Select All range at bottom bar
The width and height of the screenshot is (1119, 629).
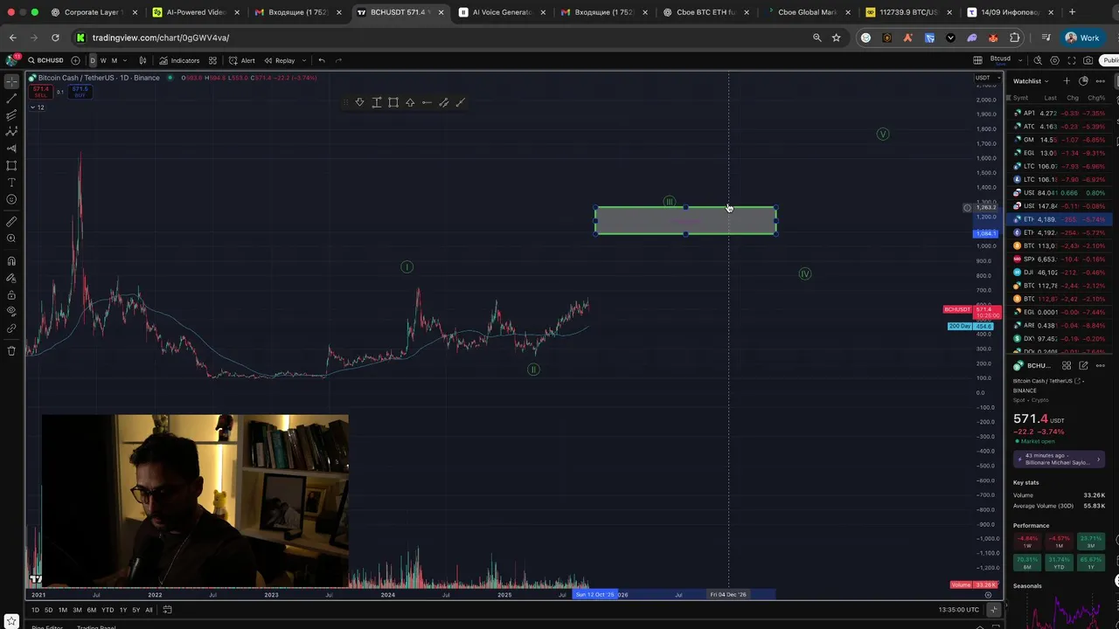pyautogui.click(x=149, y=610)
